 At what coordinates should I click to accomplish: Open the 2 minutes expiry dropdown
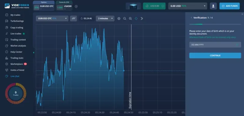click(105, 19)
